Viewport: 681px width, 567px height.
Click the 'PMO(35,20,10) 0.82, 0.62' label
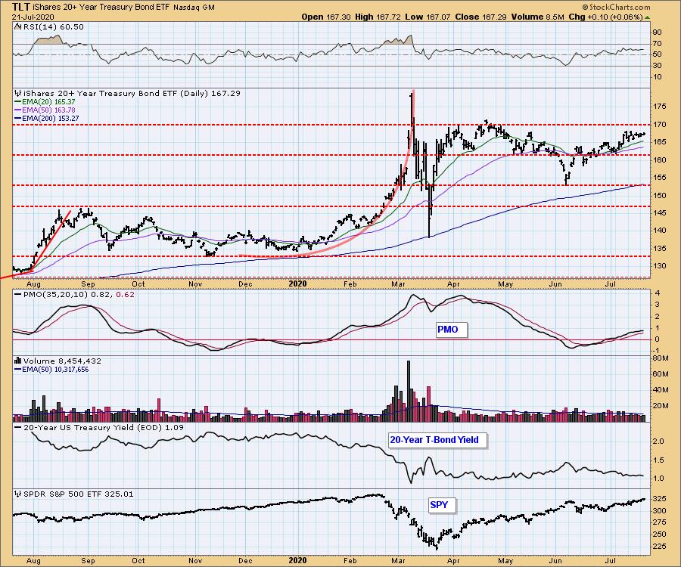(x=79, y=294)
